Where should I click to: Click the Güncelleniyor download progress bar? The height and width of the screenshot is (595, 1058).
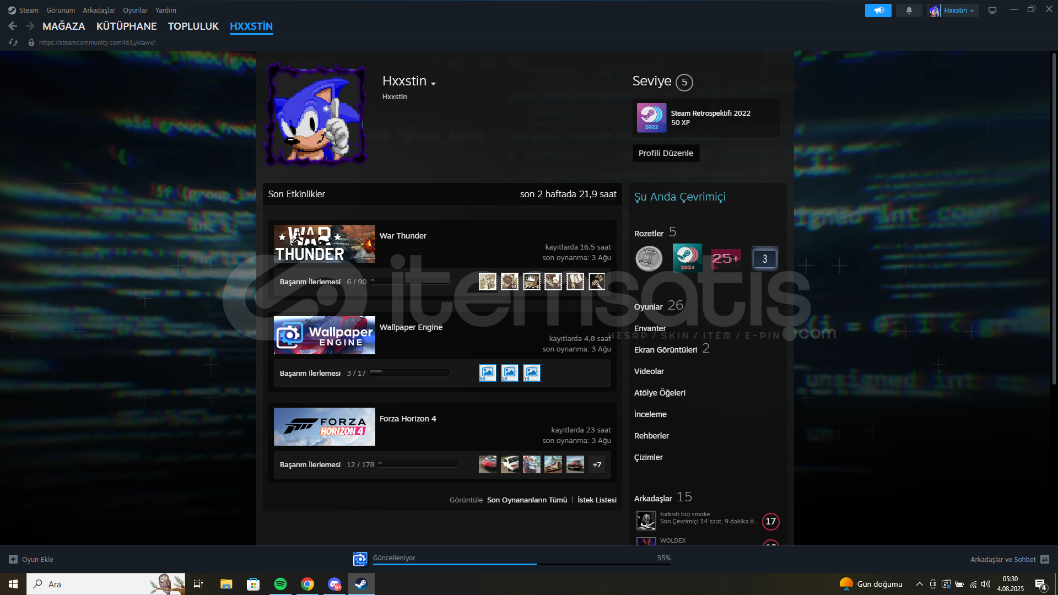(522, 565)
